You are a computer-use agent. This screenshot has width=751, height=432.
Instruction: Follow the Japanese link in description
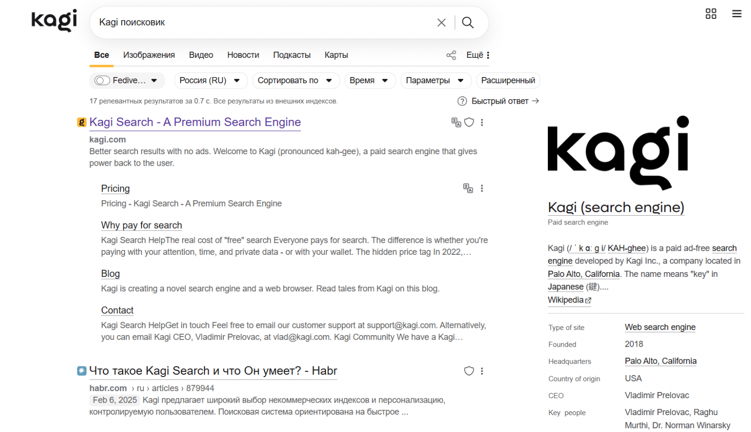click(x=566, y=287)
